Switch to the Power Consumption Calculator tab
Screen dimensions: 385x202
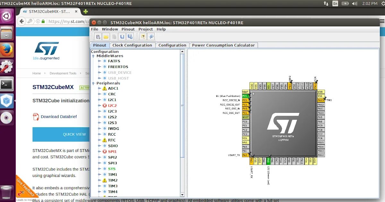coord(223,45)
